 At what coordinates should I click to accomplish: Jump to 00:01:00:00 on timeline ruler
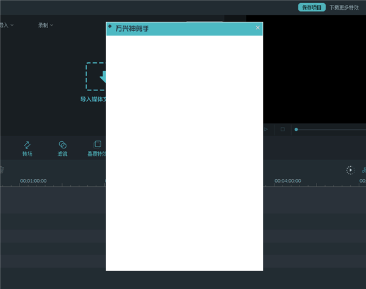pos(33,181)
